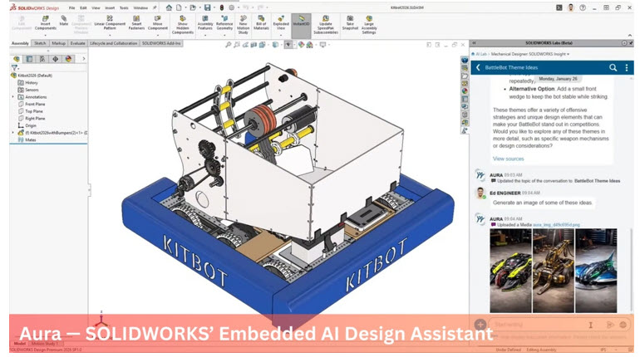The image size is (640, 357).
Task: Click the user profile avatar in the title bar
Action: pyautogui.click(x=571, y=7)
